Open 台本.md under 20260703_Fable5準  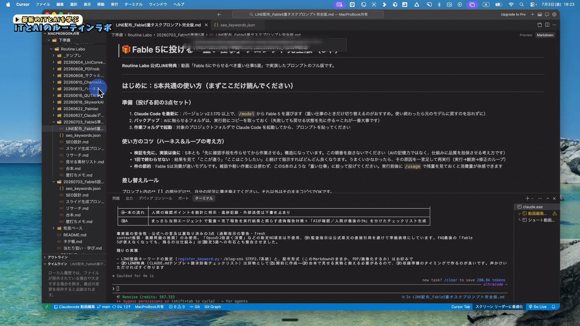[x=73, y=168]
